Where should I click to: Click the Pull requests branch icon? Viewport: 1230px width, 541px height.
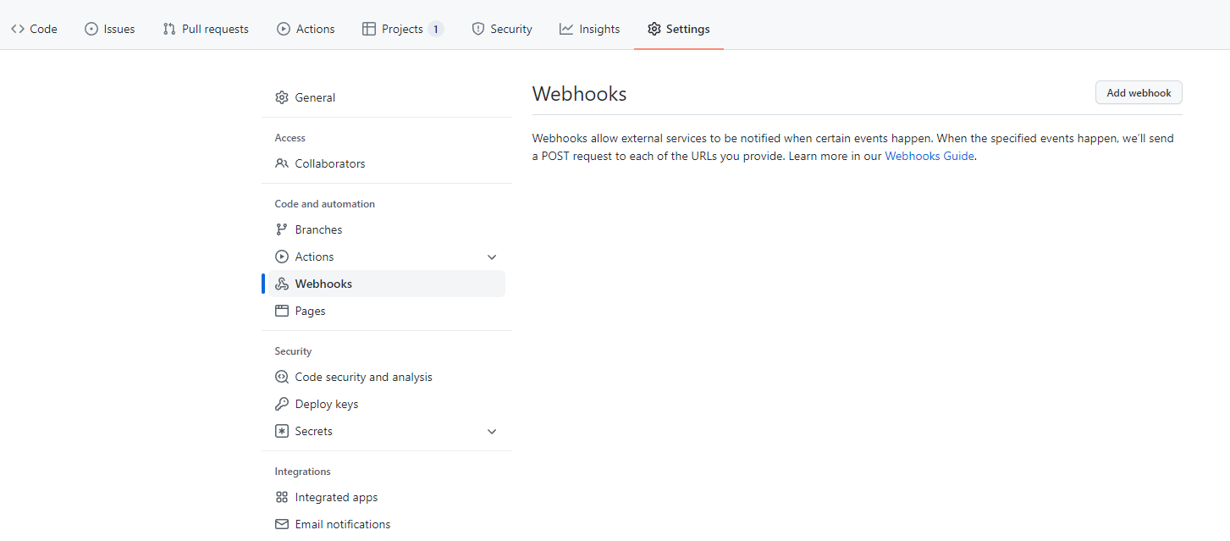point(169,29)
